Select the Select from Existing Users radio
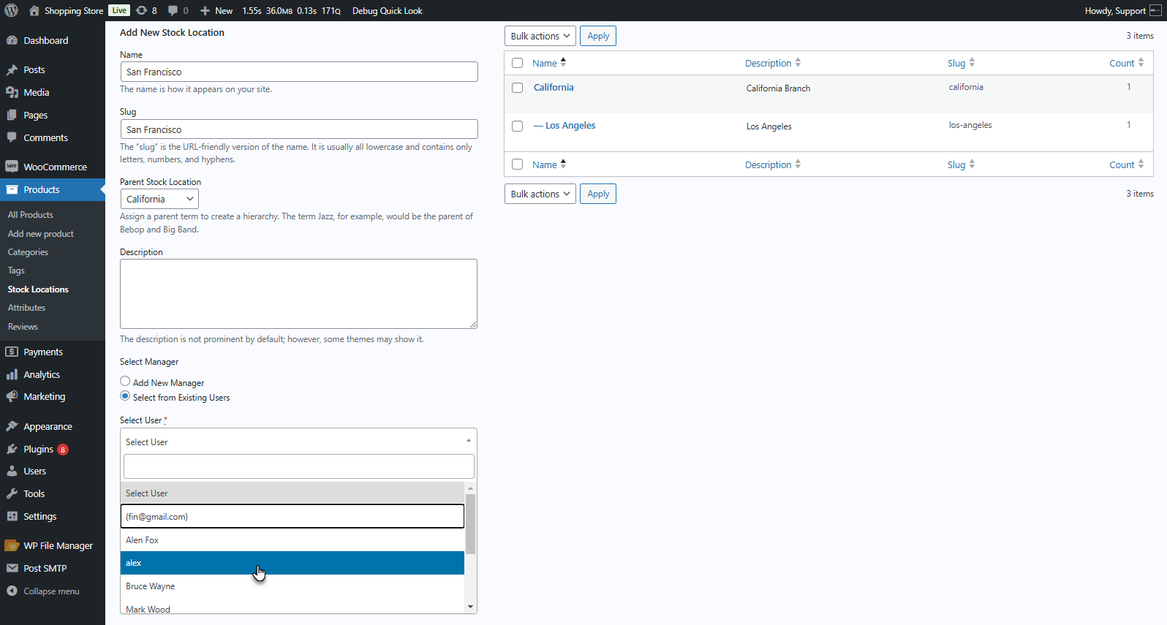Screen dimensions: 1167x625 [x=125, y=395]
